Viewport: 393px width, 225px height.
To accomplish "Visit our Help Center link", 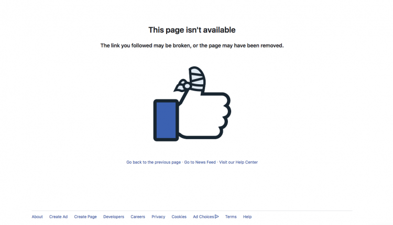I will coord(238,162).
